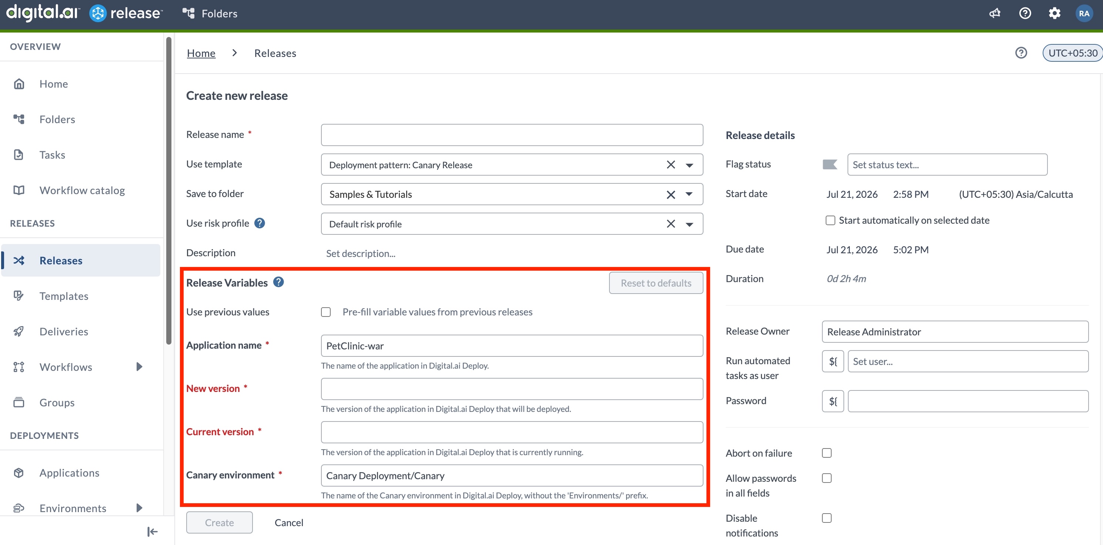Click the start time 2:58 PM
Screen dimensions: 1103x545
(x=911, y=194)
